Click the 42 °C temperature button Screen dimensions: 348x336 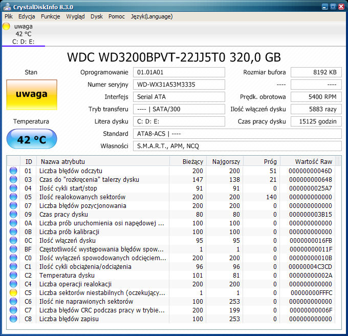32,139
